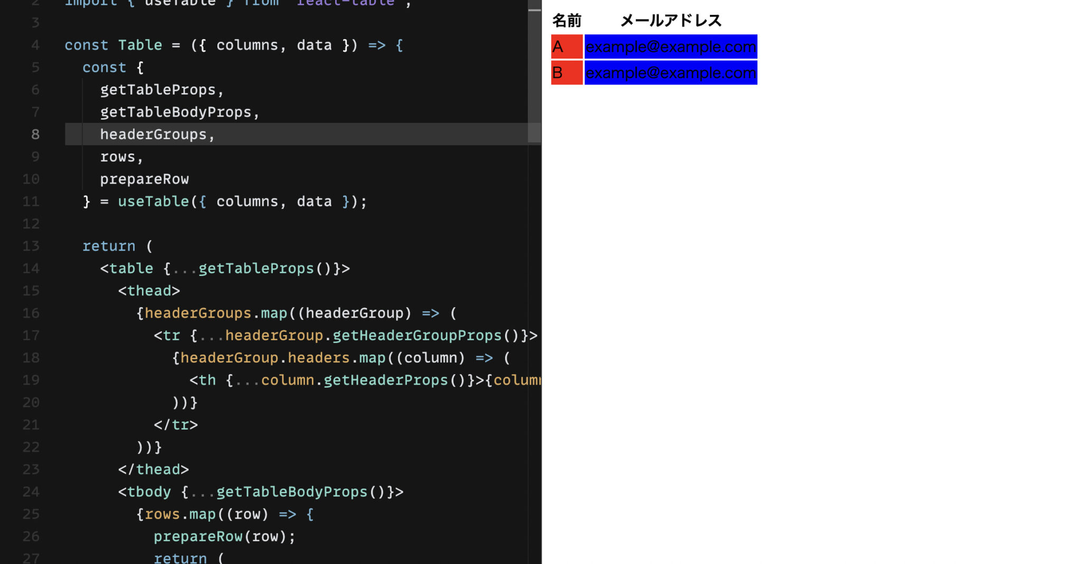This screenshot has width=1081, height=564.
Task: Click the second example@example.com address
Action: tap(670, 73)
